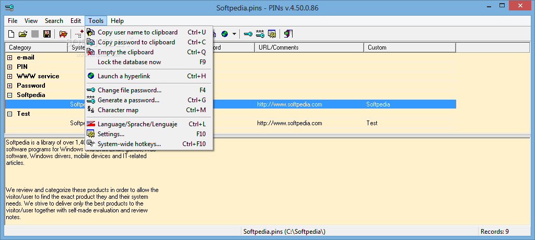Select the Password category label

click(x=31, y=85)
